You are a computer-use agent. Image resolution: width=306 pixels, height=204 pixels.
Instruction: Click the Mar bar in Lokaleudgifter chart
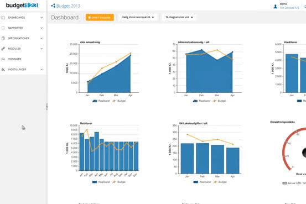[x=217, y=159]
